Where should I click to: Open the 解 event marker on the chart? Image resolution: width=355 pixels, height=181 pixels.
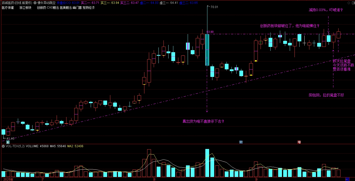click(x=8, y=142)
